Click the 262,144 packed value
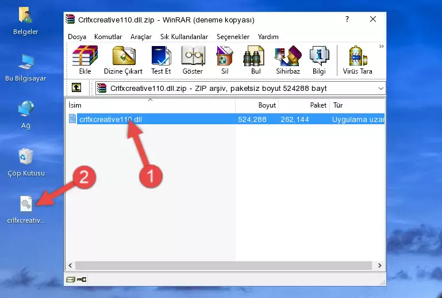442x298 pixels. (x=295, y=119)
